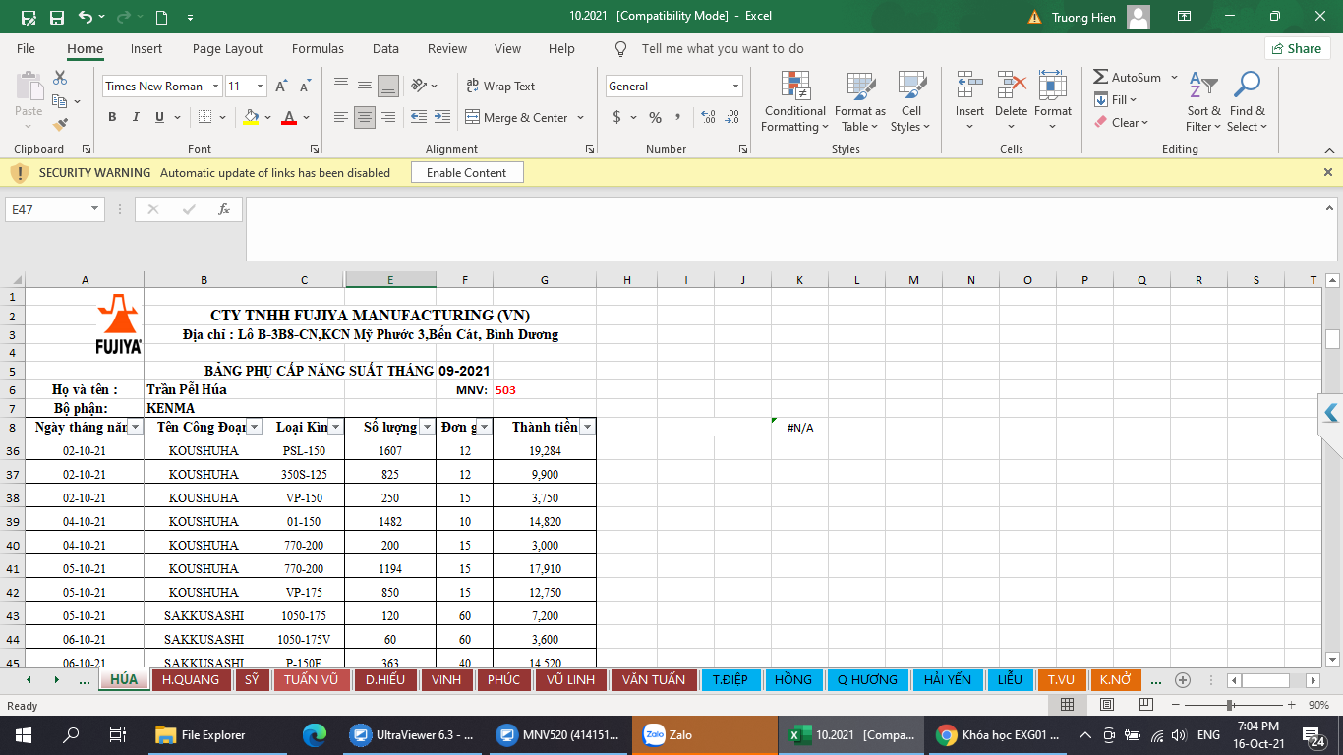
Task: Switch to the H.QUANG sheet tab
Action: (x=191, y=679)
